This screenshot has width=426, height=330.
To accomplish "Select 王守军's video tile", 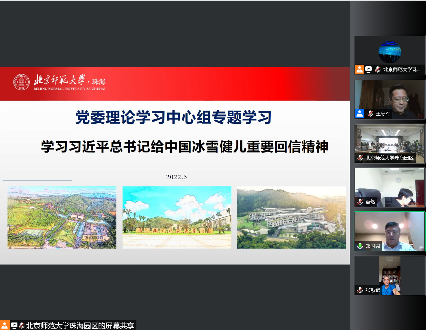I will [390, 99].
